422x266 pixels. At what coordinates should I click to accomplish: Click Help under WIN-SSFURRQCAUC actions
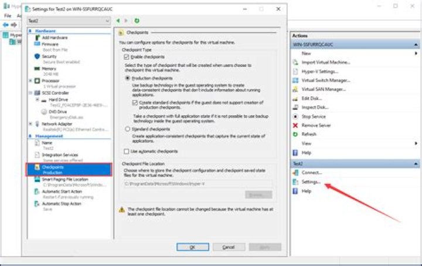click(x=307, y=153)
